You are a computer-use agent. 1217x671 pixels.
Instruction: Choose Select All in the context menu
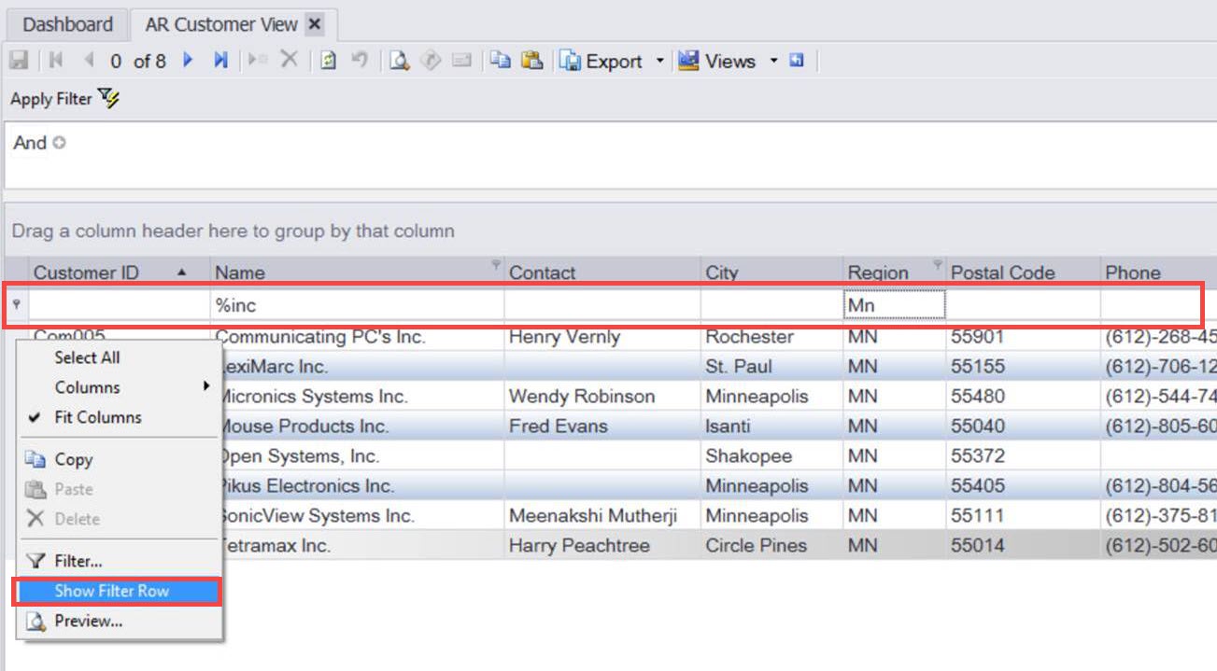coord(87,357)
